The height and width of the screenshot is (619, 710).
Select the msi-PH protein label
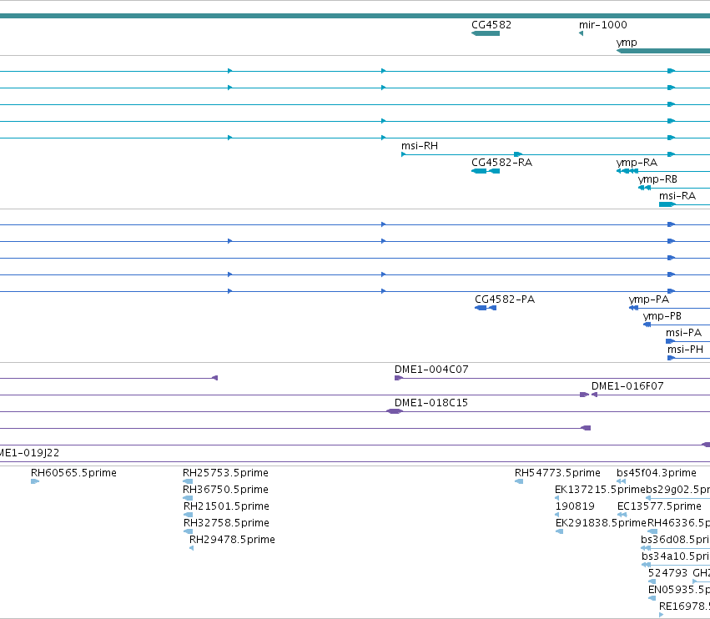(685, 350)
